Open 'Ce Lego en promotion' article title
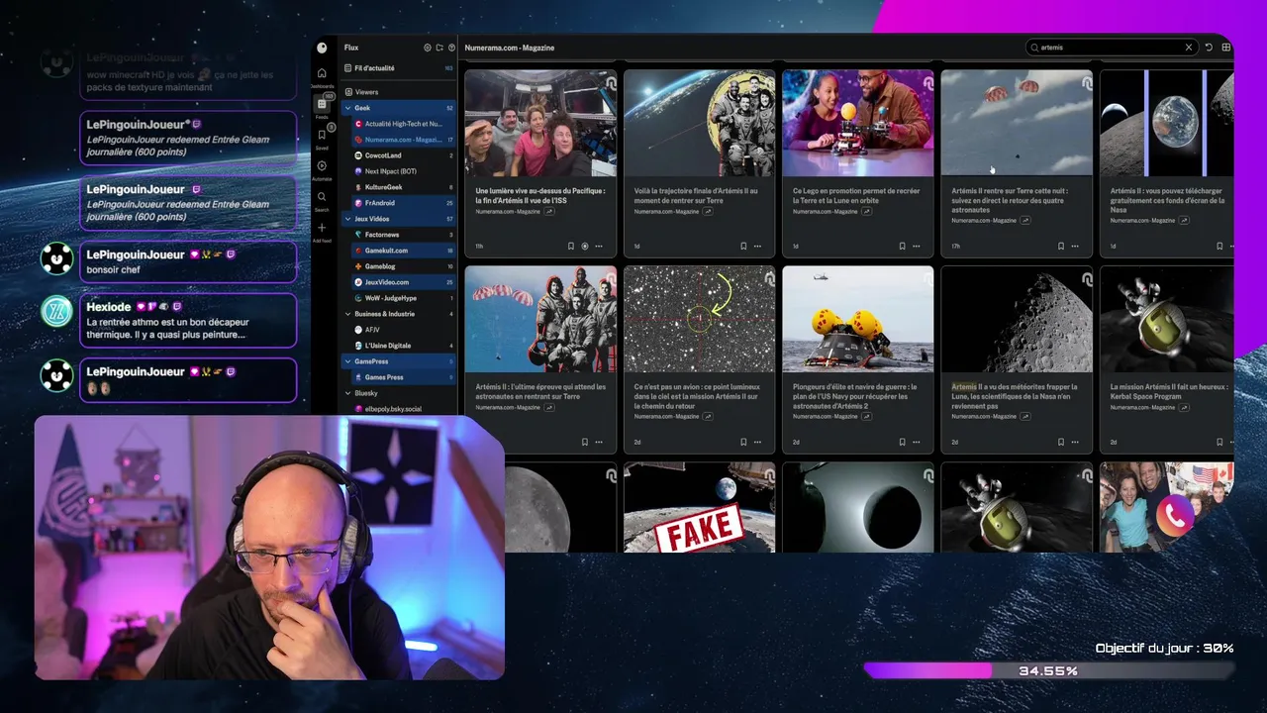 [x=857, y=196]
